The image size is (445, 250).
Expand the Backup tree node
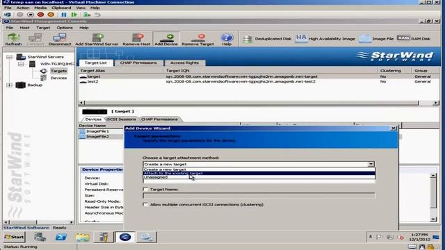coord(9,85)
